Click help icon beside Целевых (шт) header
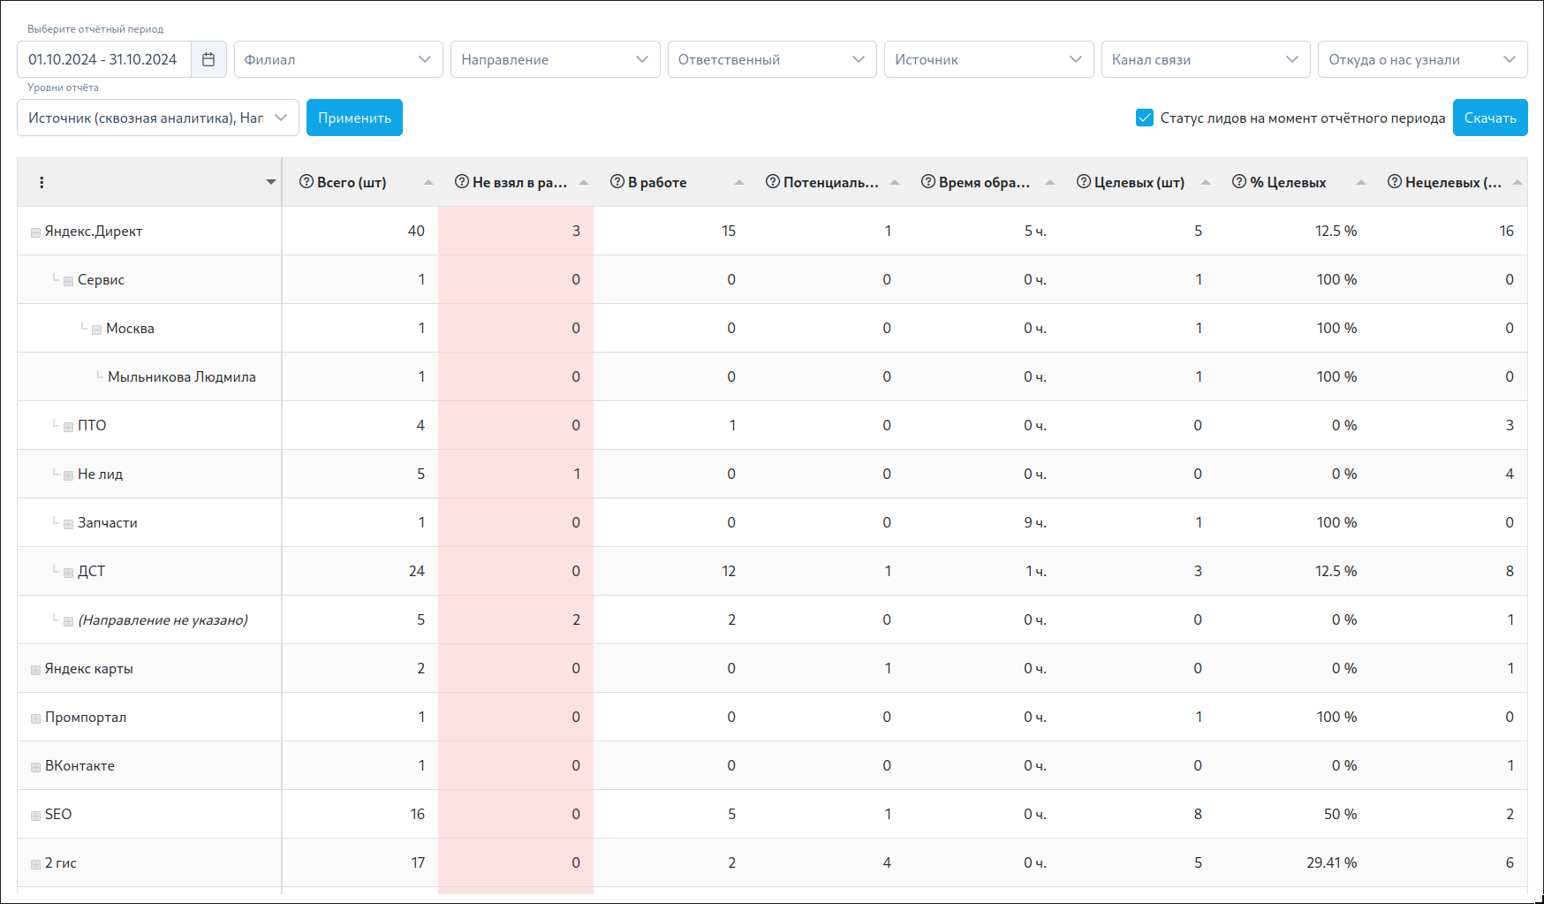This screenshot has width=1544, height=904. click(x=1084, y=182)
